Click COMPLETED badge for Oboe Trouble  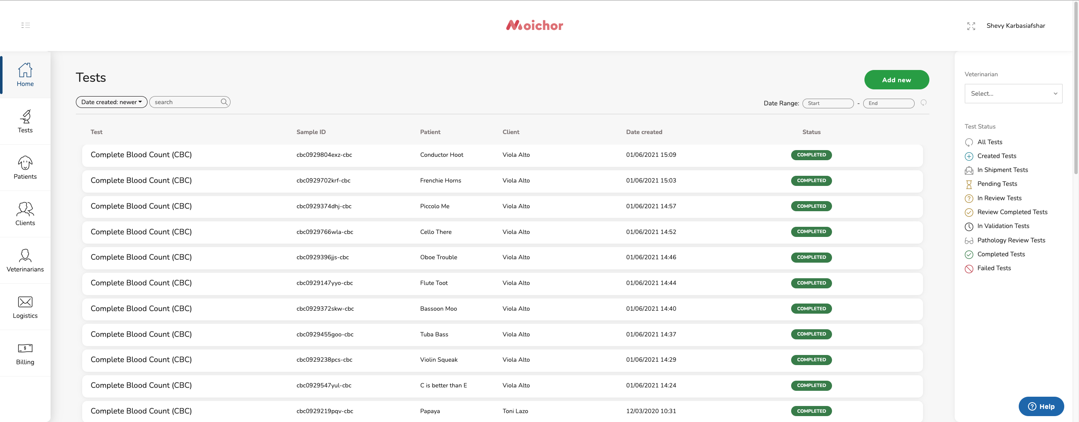pos(811,257)
